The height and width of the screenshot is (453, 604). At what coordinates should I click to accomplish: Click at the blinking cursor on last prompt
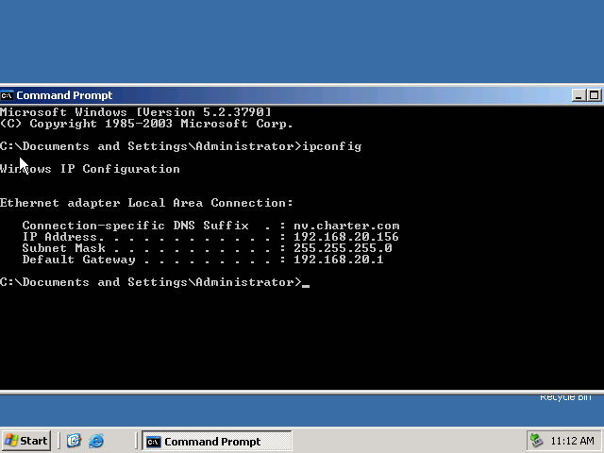click(306, 286)
